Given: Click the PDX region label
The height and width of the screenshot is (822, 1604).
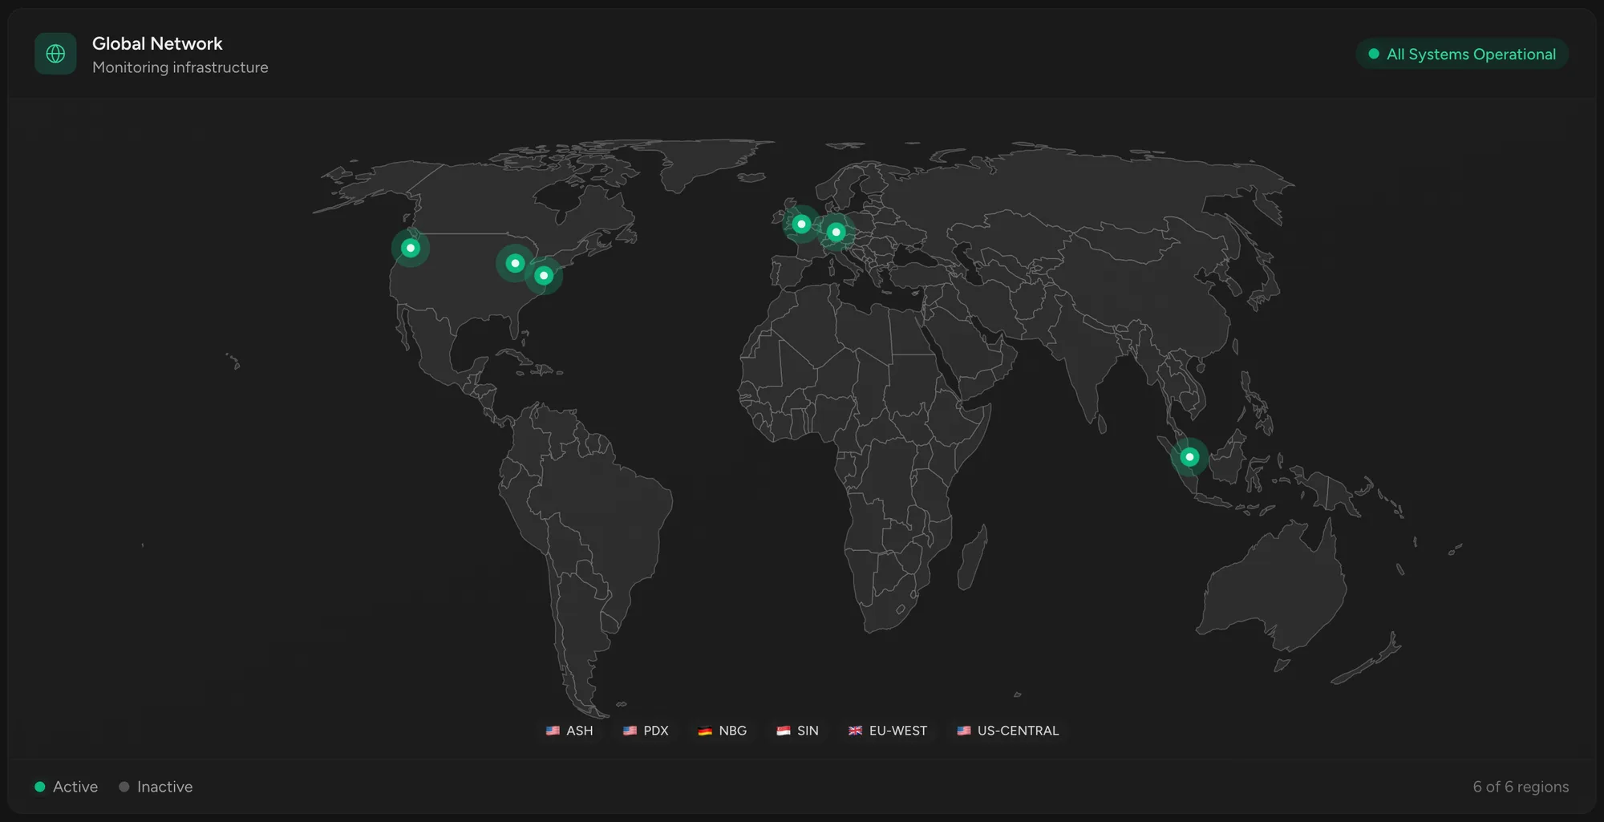Looking at the screenshot, I should pyautogui.click(x=646, y=731).
